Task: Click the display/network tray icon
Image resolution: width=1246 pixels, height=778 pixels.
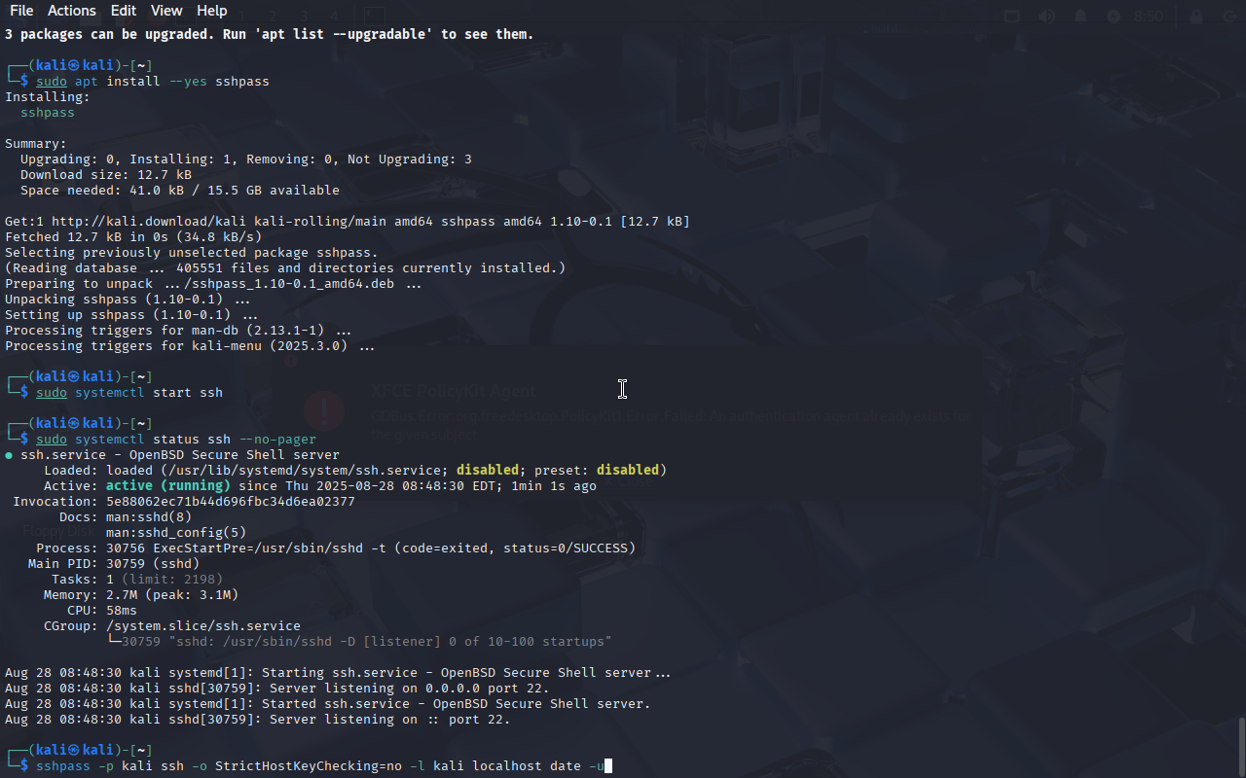Action: (1012, 17)
